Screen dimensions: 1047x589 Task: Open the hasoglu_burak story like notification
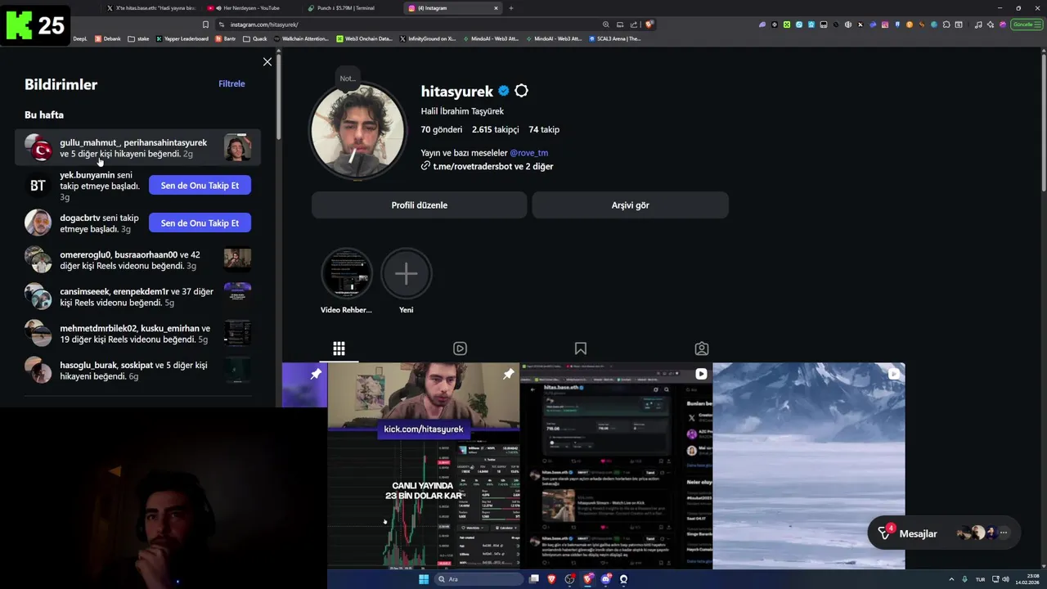point(137,371)
